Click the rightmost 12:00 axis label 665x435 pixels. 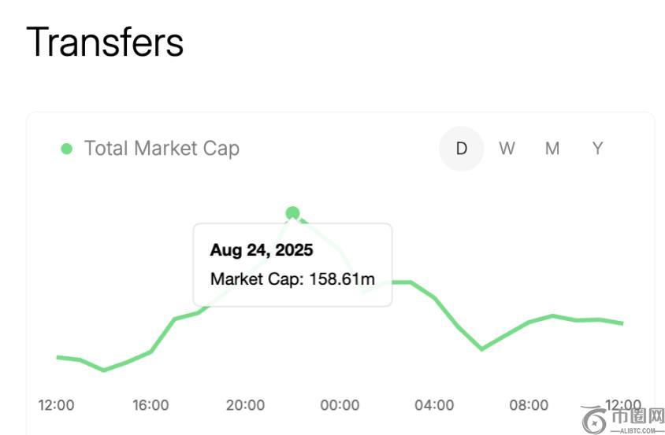[x=622, y=405]
